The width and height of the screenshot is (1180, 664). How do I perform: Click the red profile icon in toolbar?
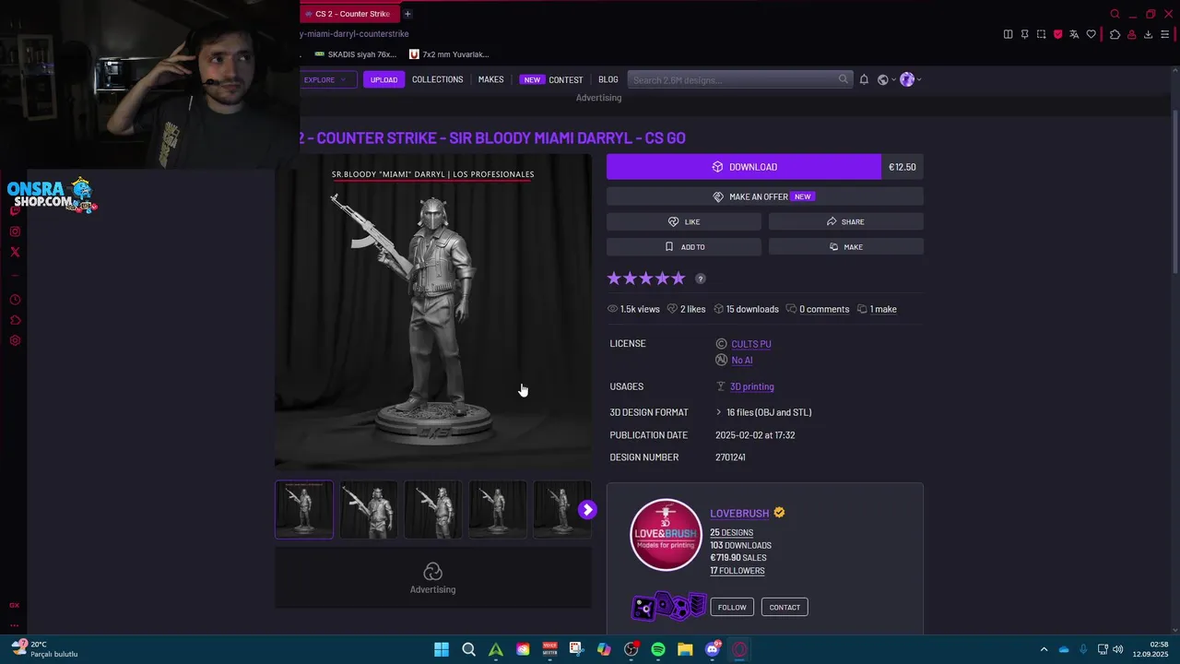1131,34
